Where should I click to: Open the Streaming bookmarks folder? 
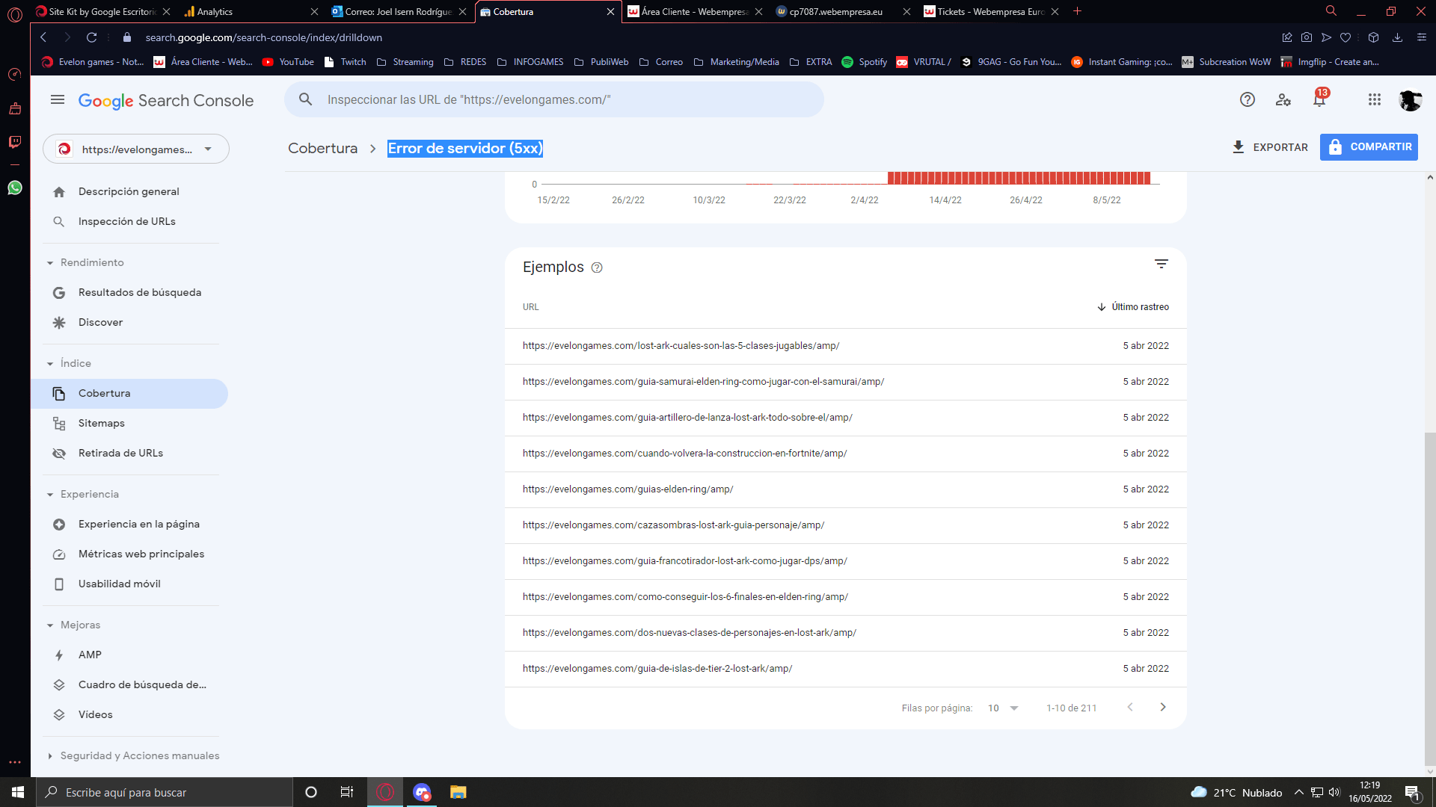[405, 62]
